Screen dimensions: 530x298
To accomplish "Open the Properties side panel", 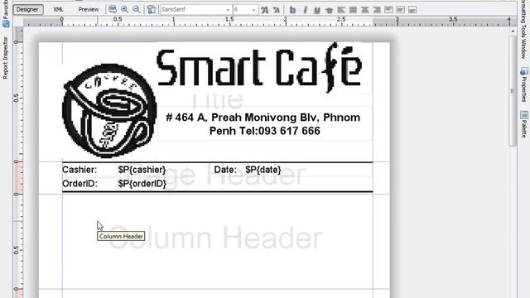I will point(524,89).
